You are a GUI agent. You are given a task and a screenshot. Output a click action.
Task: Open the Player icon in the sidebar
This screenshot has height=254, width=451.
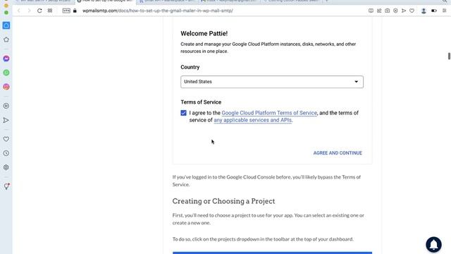6,106
